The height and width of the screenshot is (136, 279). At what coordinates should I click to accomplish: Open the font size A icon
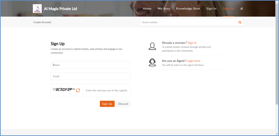tap(242, 9)
